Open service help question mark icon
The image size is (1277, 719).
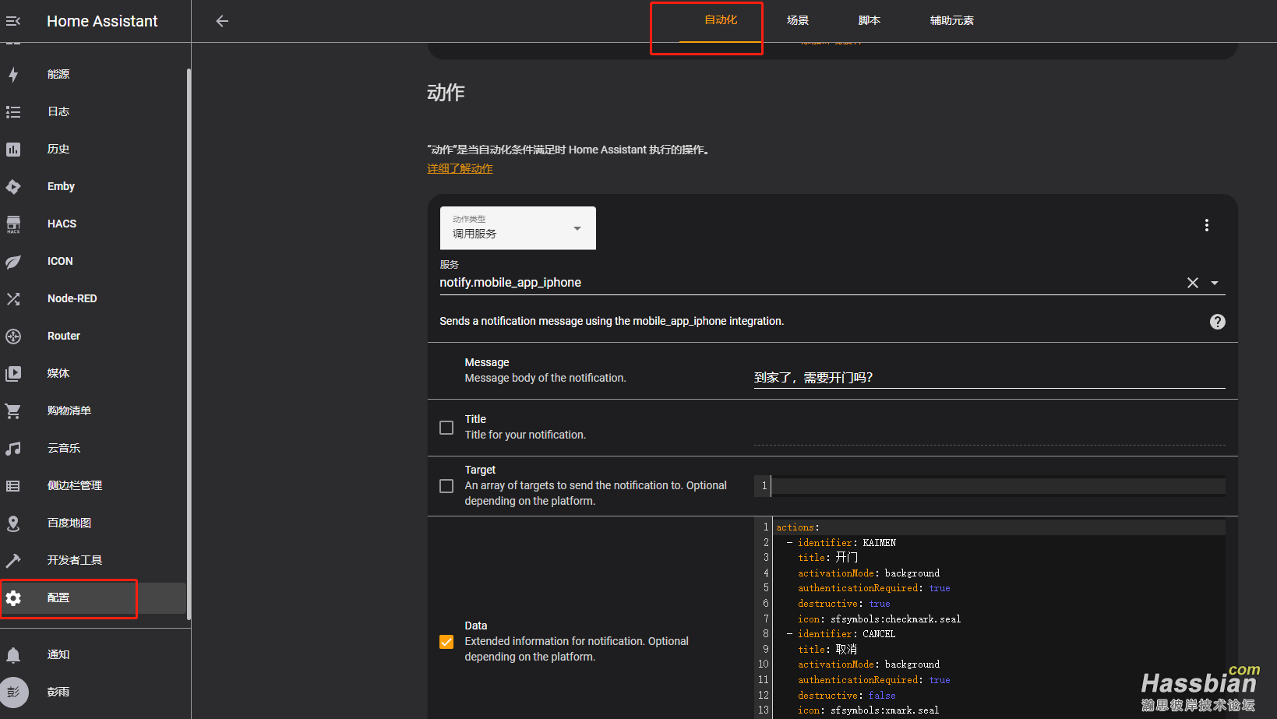[1218, 322]
